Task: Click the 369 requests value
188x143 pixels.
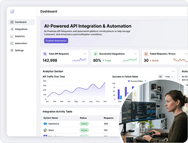Action: pos(106,124)
